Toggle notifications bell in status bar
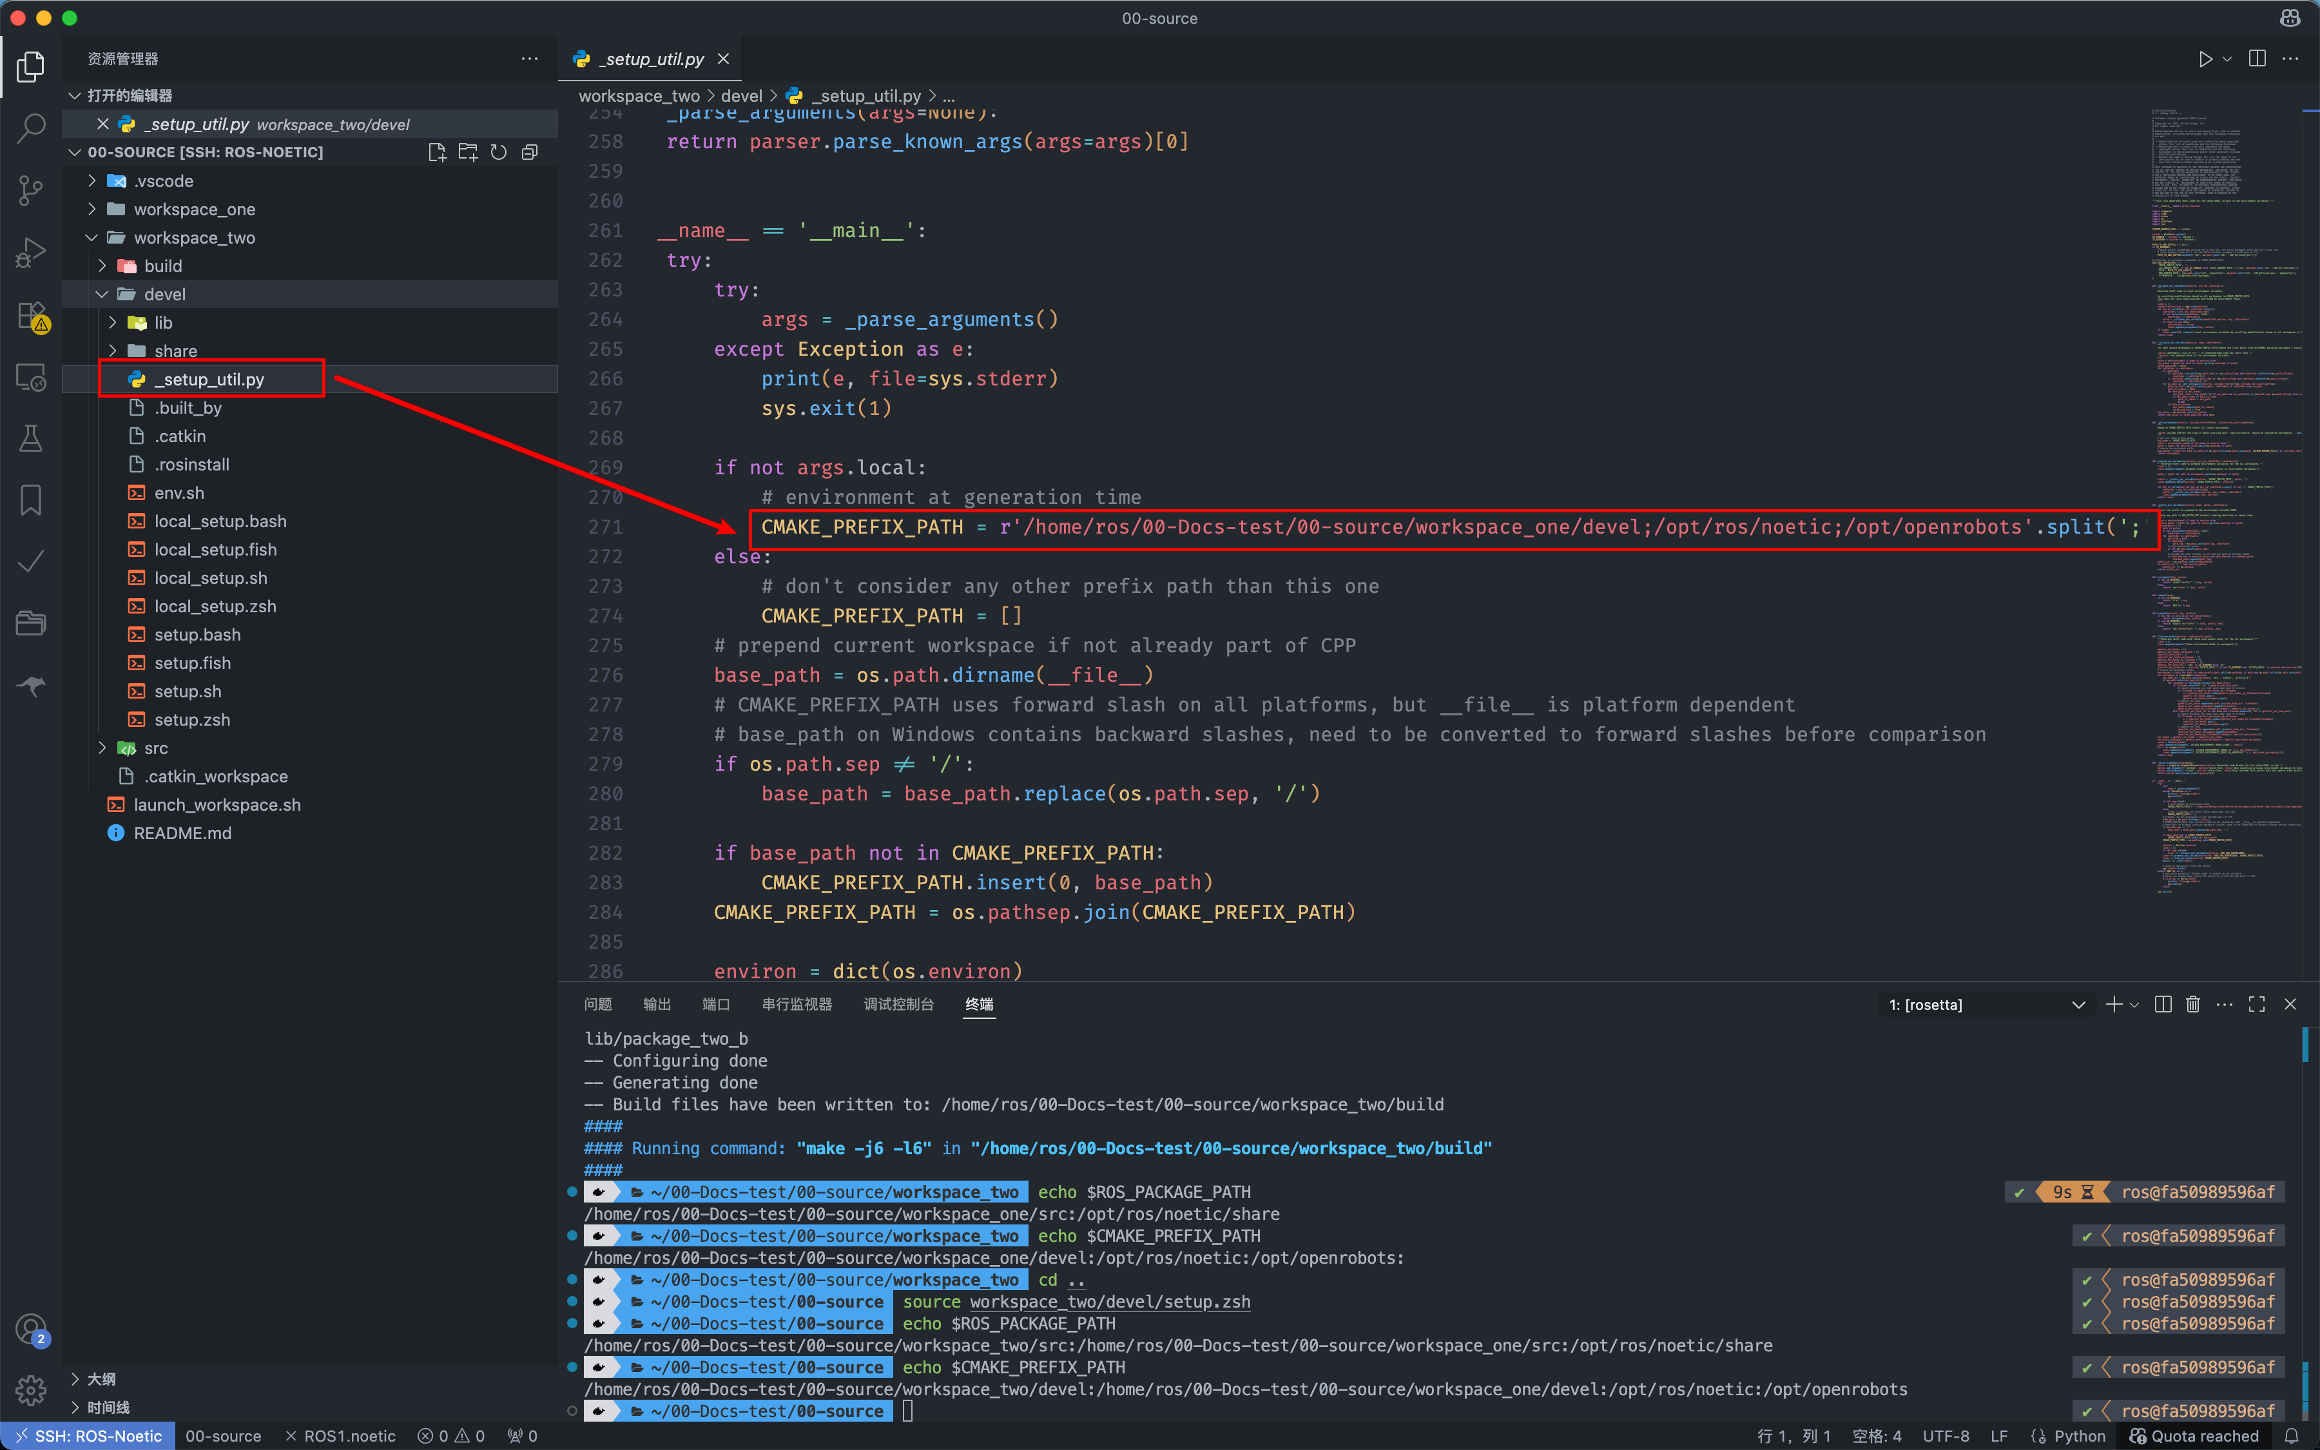 pyautogui.click(x=2292, y=1436)
